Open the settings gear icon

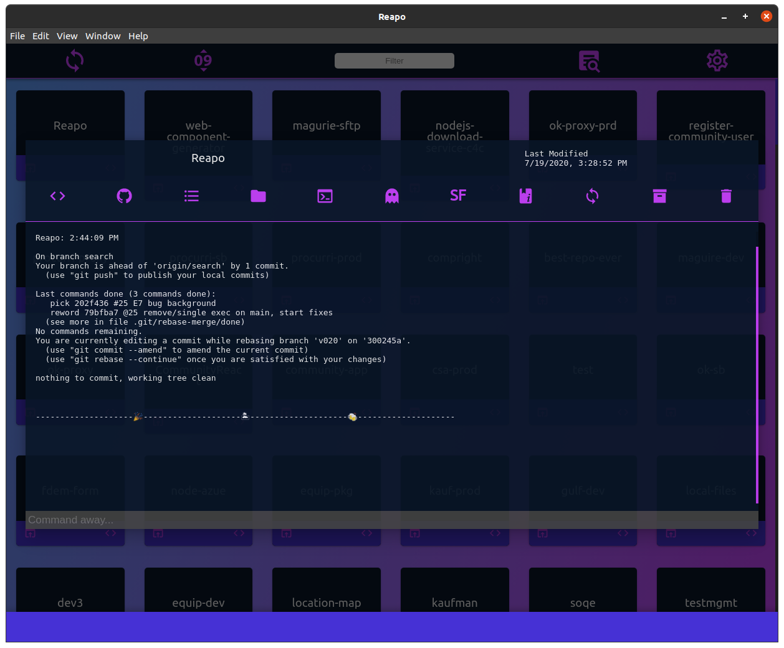[x=717, y=60]
